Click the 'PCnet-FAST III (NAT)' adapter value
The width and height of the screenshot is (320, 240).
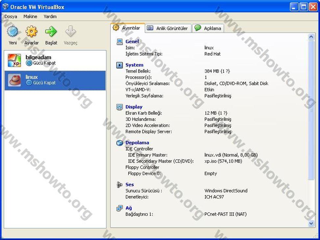click(x=226, y=214)
